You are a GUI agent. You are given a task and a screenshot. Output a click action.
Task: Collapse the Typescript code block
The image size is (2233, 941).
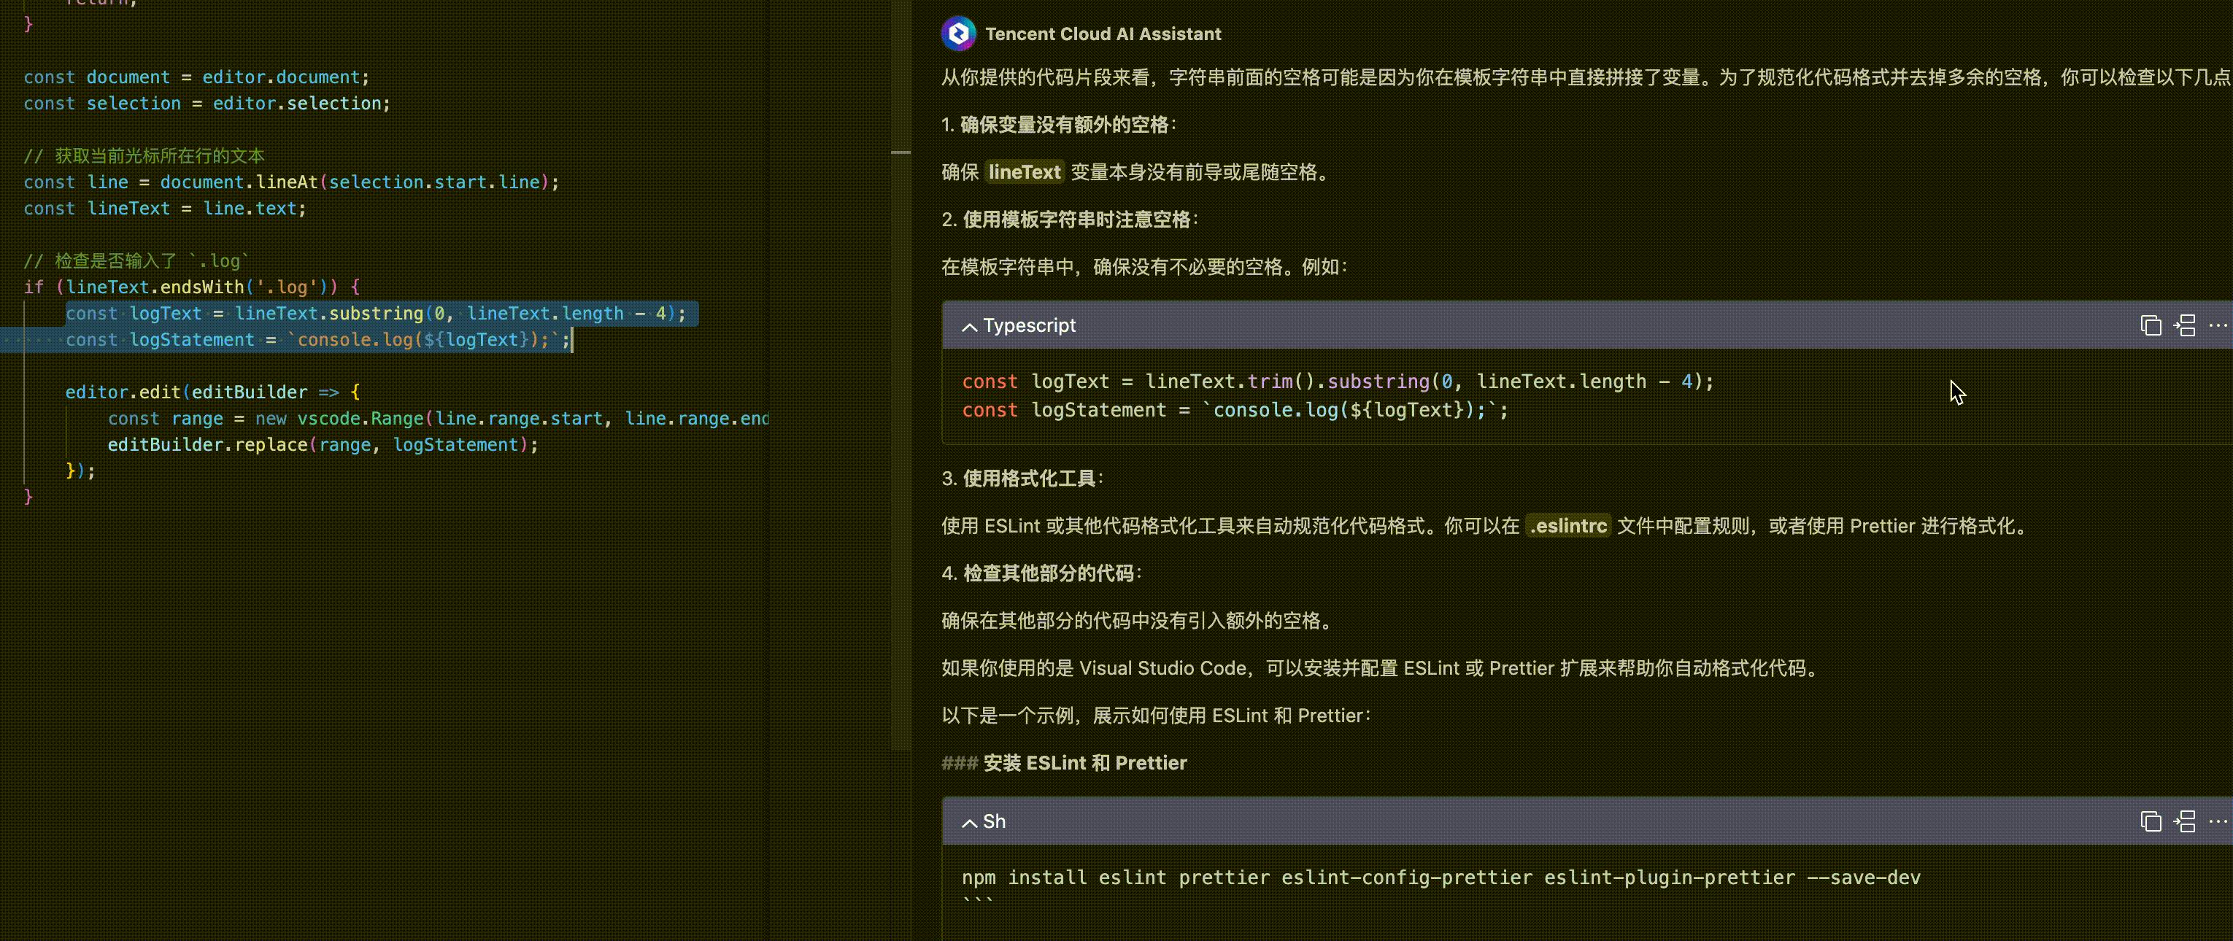[970, 327]
